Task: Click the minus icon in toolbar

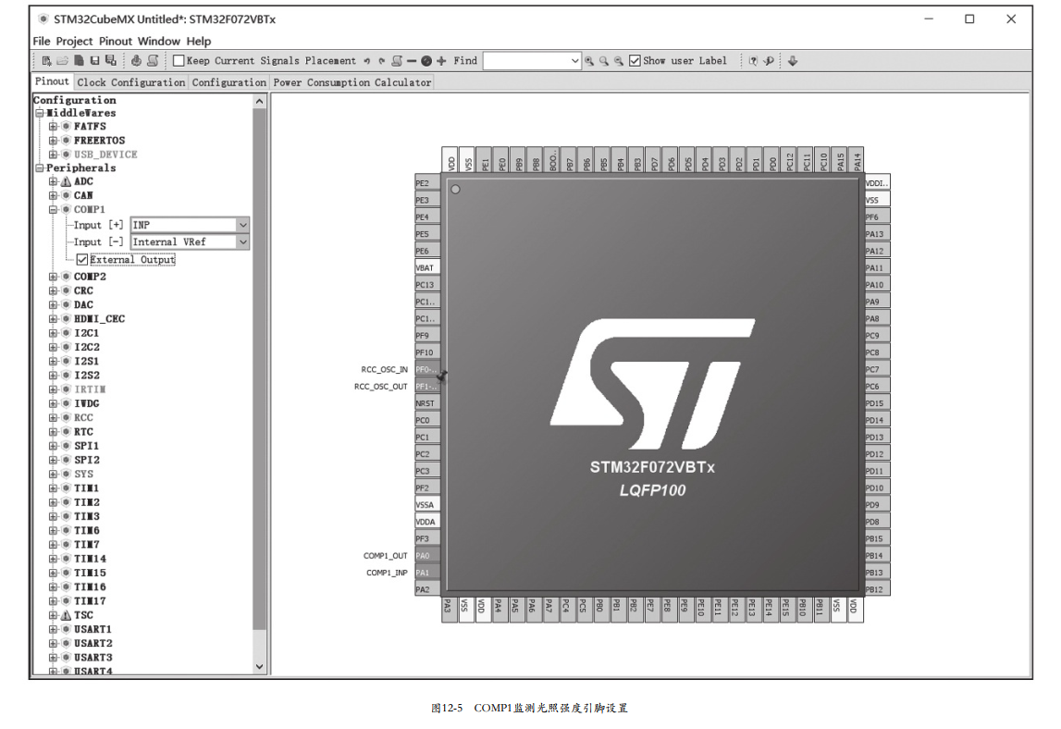Action: 412,61
